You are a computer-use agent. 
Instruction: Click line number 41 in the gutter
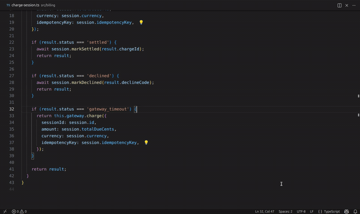tap(11, 169)
